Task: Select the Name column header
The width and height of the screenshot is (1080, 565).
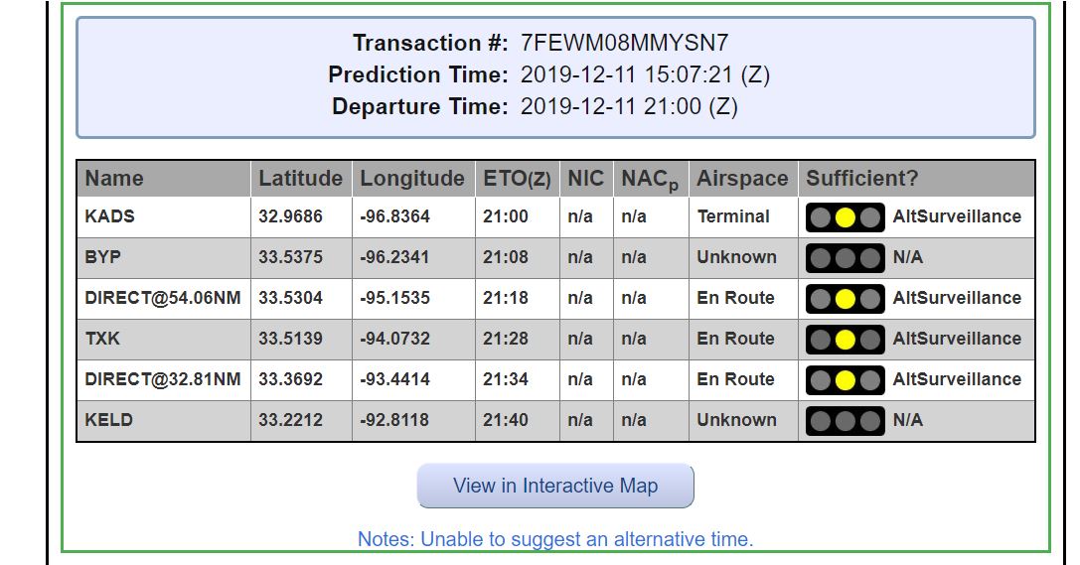Action: tap(114, 179)
